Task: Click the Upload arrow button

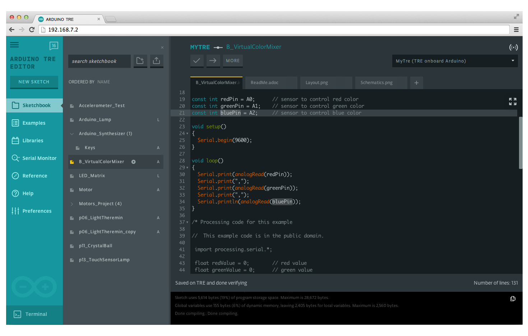Action: 213,61
